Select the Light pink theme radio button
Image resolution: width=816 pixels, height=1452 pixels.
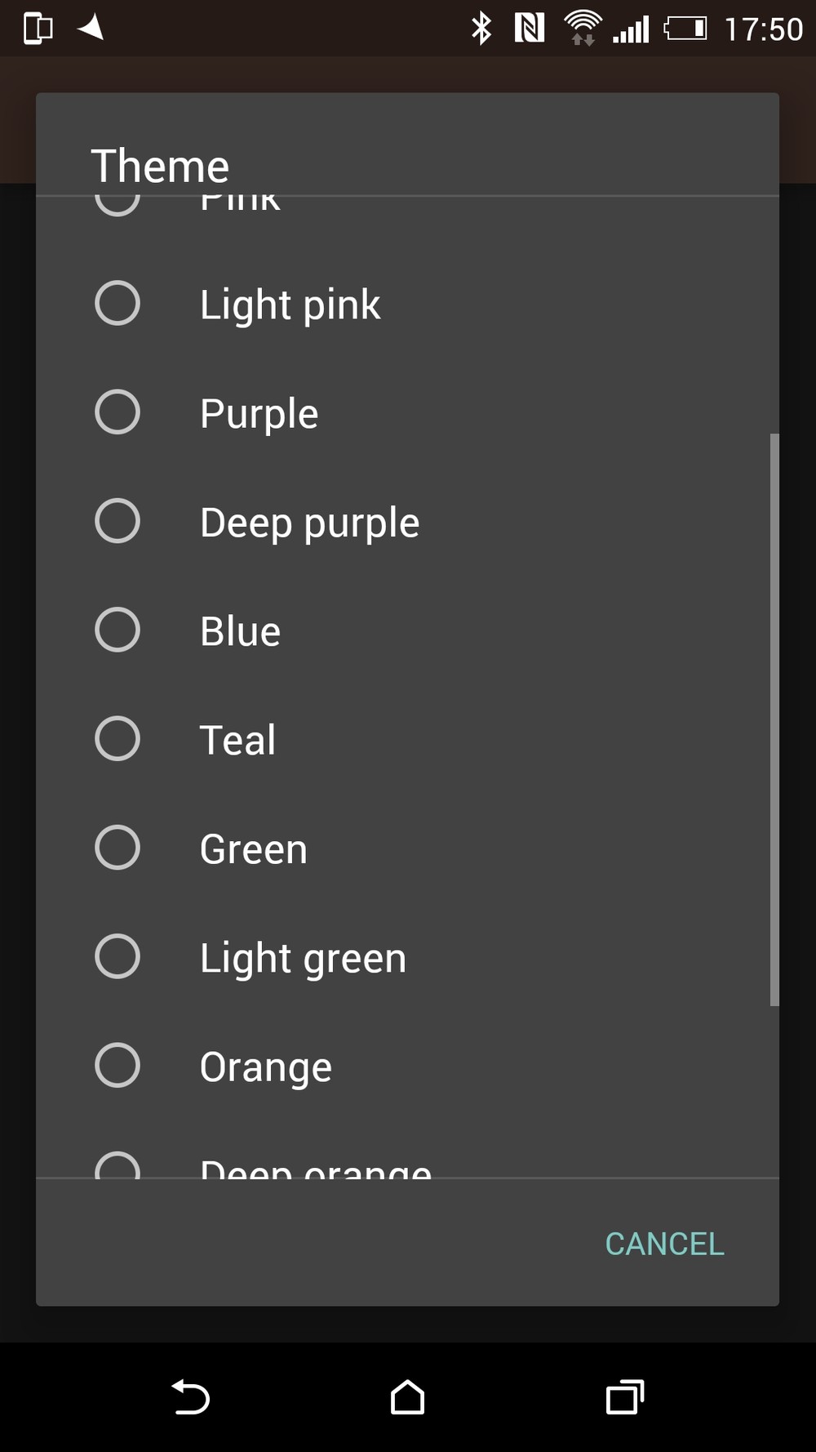tap(118, 304)
